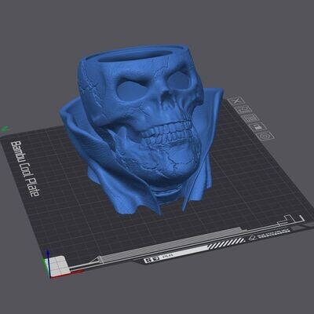Viewport: 314px width, 314px height.
Task: Click the white origin square on plate corner
Action: [59, 265]
